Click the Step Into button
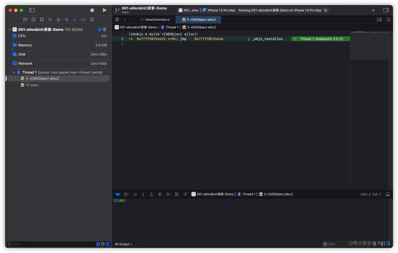Screen dimensions: 398x253 (x=143, y=194)
